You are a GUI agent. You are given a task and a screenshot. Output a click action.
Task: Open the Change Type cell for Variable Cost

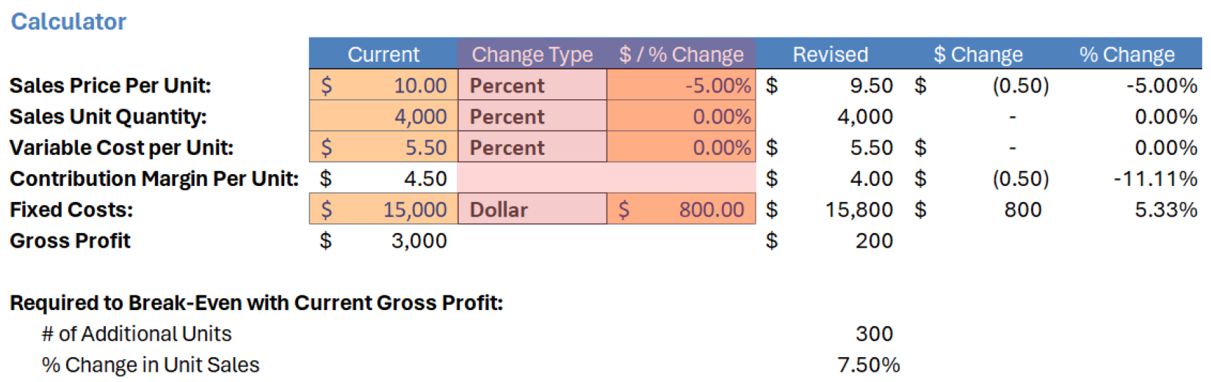tap(532, 148)
